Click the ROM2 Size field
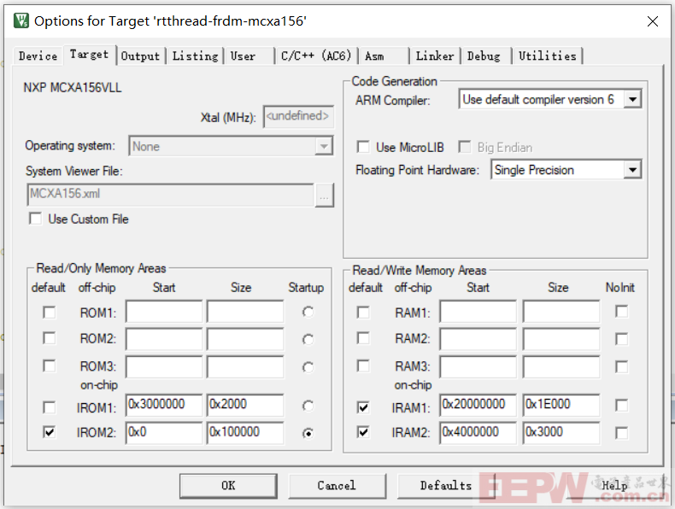The image size is (675, 509). pyautogui.click(x=245, y=339)
